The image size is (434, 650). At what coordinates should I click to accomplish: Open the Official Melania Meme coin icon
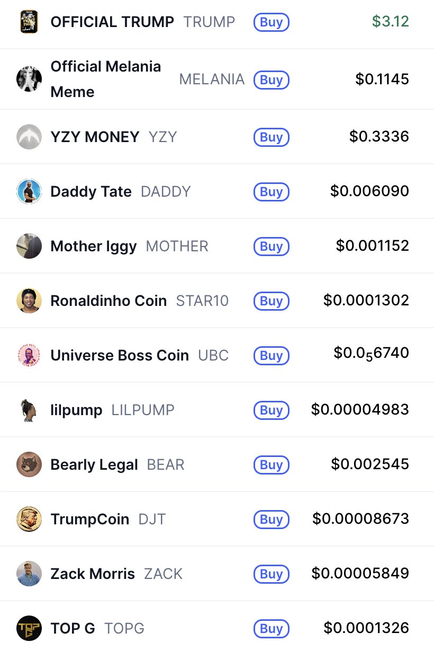tap(29, 80)
